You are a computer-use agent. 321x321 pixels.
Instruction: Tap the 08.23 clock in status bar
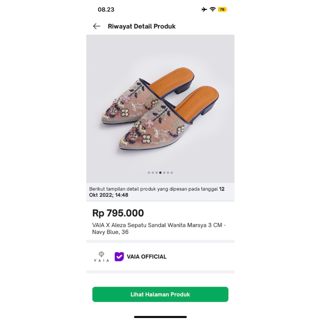[106, 10]
